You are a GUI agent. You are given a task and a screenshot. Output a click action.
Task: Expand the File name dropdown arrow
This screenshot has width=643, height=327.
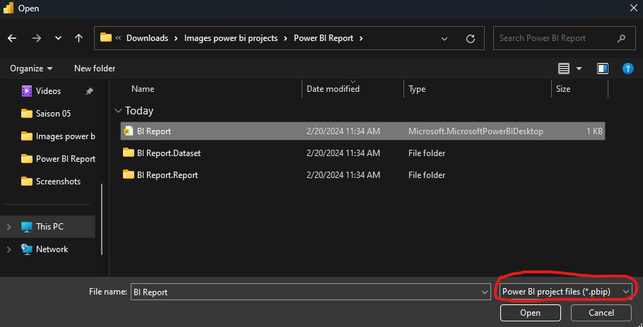pos(485,292)
